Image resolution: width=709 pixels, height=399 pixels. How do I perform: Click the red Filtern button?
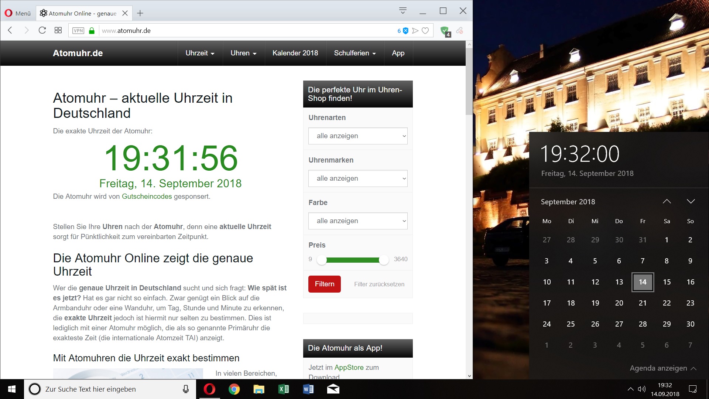pyautogui.click(x=325, y=284)
